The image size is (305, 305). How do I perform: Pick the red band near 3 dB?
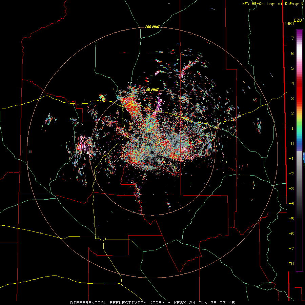(299, 95)
